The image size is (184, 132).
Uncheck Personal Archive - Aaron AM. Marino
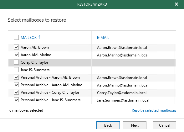pyautogui.click(x=16, y=85)
